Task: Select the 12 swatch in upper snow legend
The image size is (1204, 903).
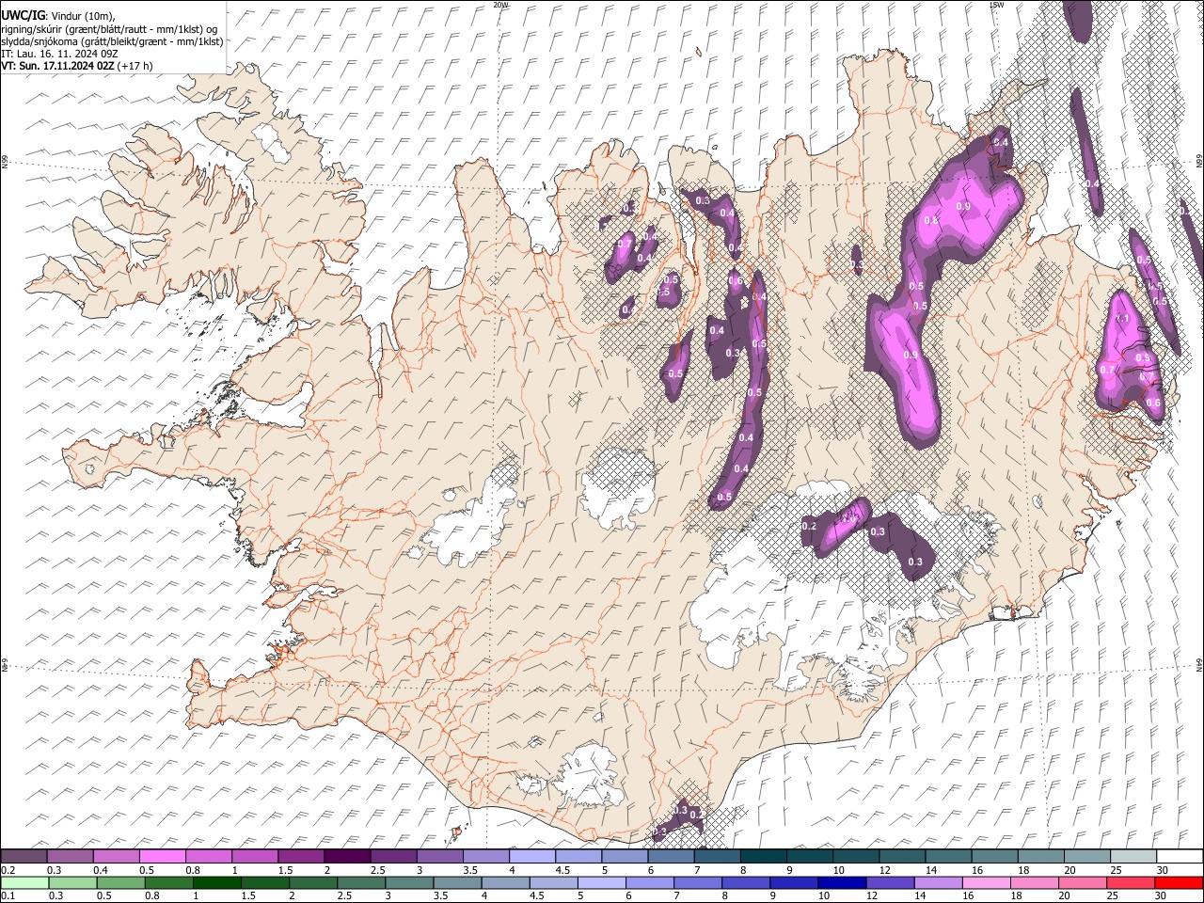Action: click(x=902, y=856)
